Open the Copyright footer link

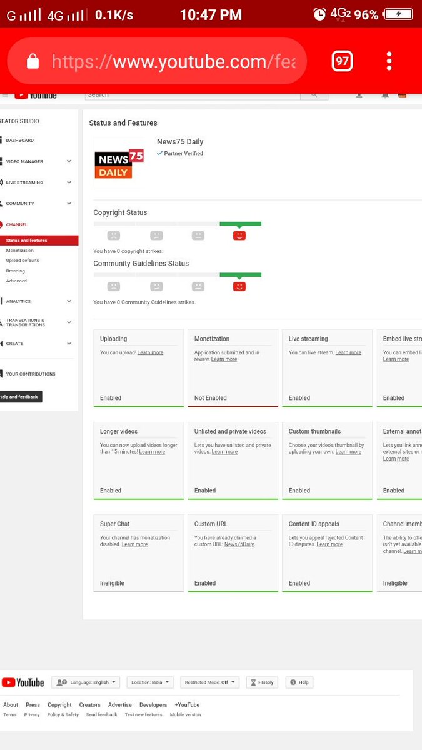[x=59, y=705]
